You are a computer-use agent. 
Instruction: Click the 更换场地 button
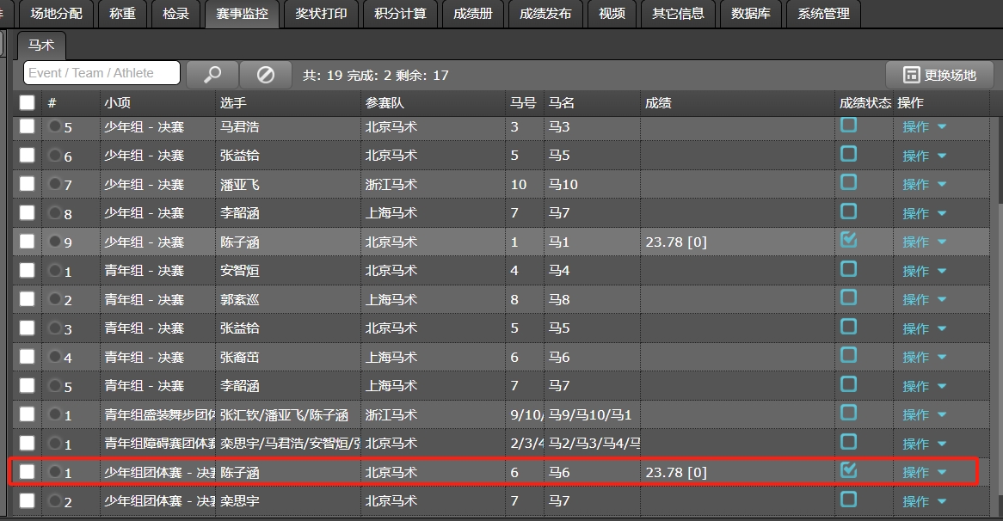pyautogui.click(x=939, y=75)
